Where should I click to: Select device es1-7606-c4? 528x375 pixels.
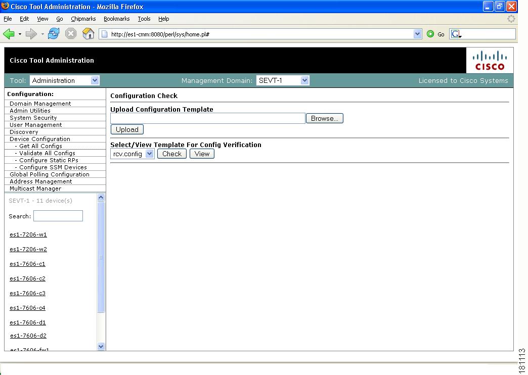[27, 308]
